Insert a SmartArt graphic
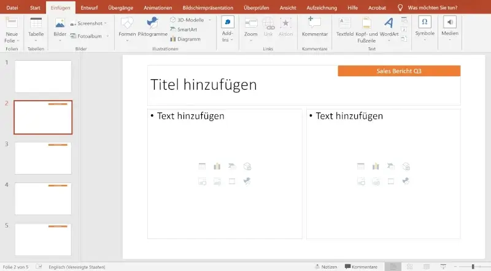This screenshot has height=271, width=491. pos(184,29)
